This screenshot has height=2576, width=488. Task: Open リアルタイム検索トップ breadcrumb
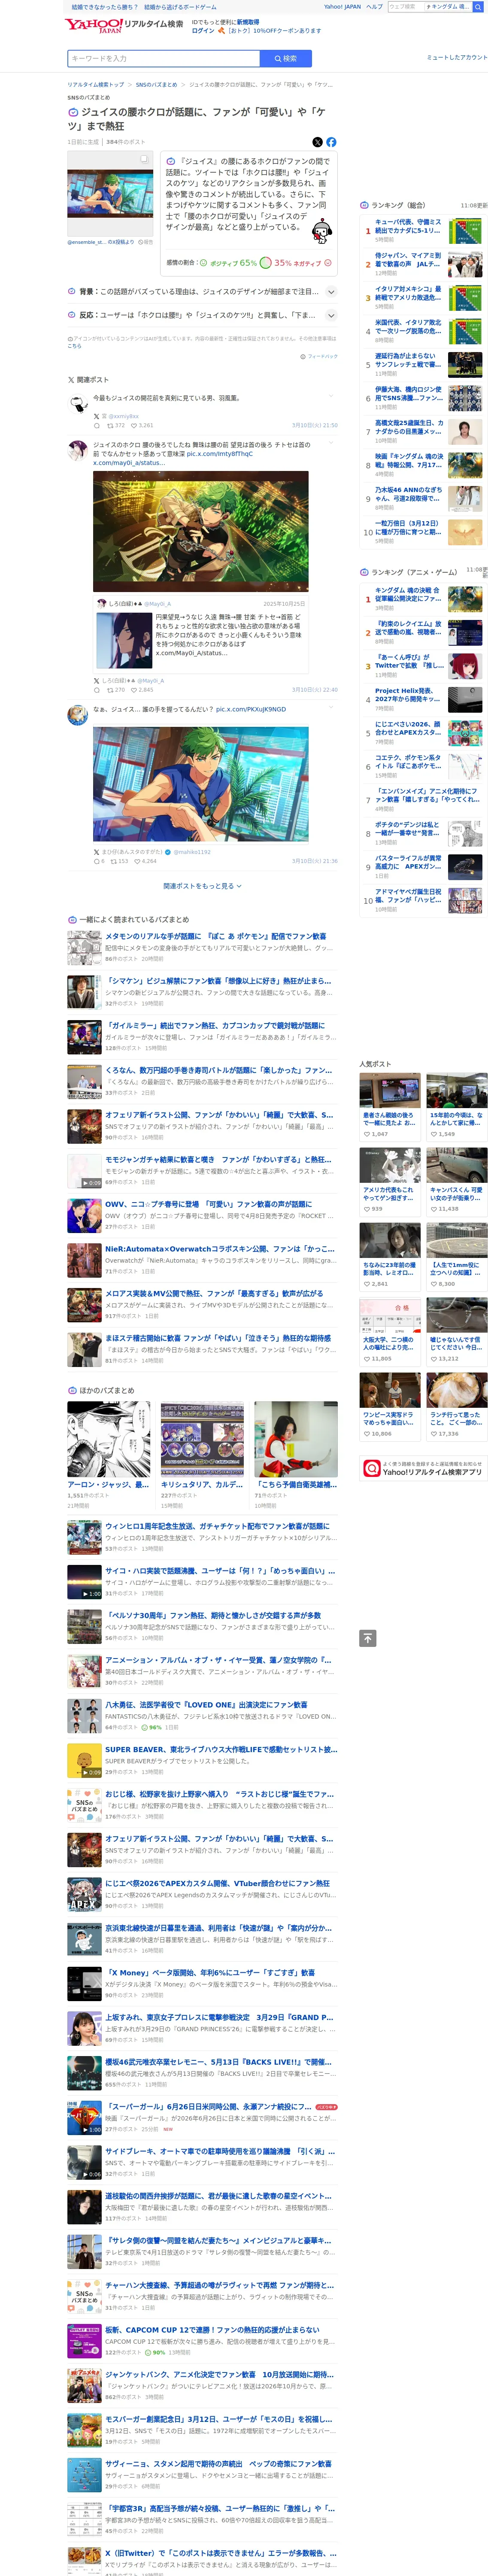point(96,85)
